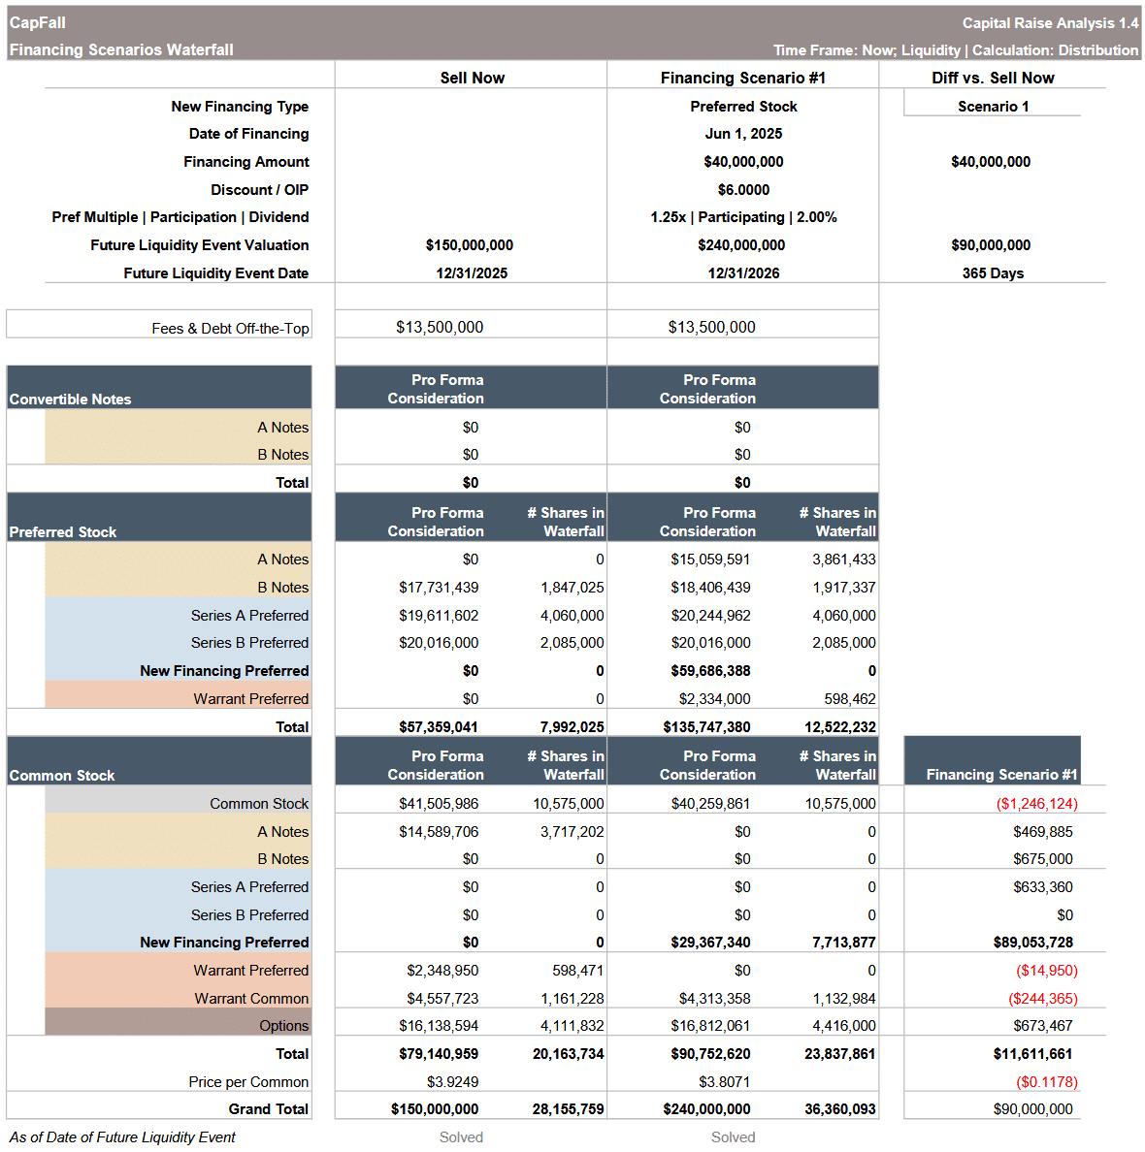
Task: Click Price per Common $3.9249
Action: 452,1082
